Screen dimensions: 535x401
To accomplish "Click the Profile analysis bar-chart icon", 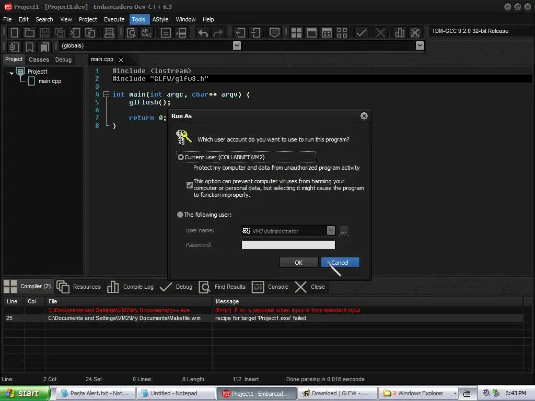I will [400, 33].
